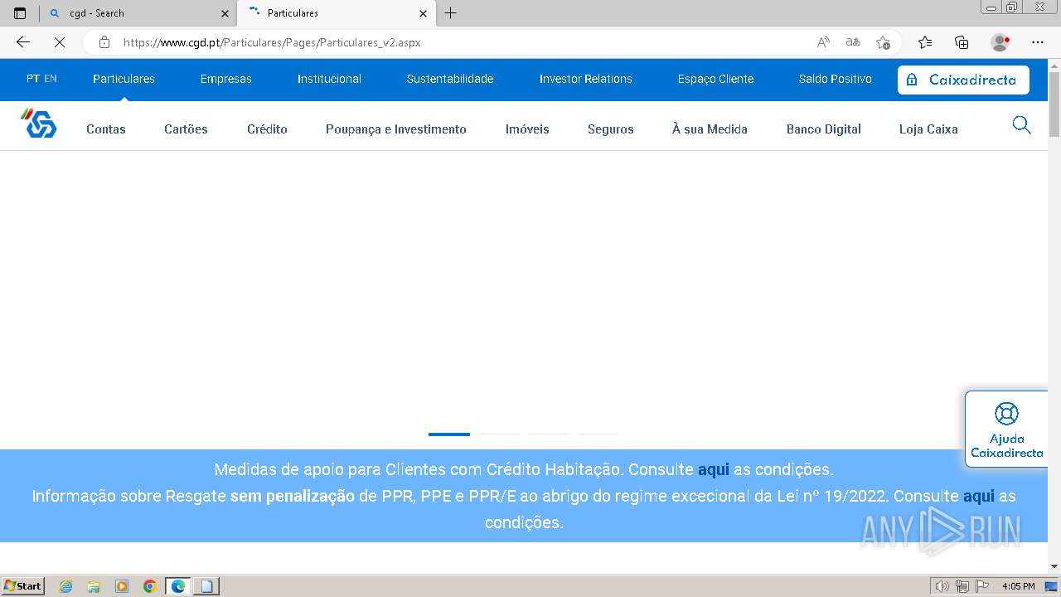Open 'aqui' link for Lei nº 19/2022 conditions
The image size is (1061, 597).
click(x=979, y=496)
